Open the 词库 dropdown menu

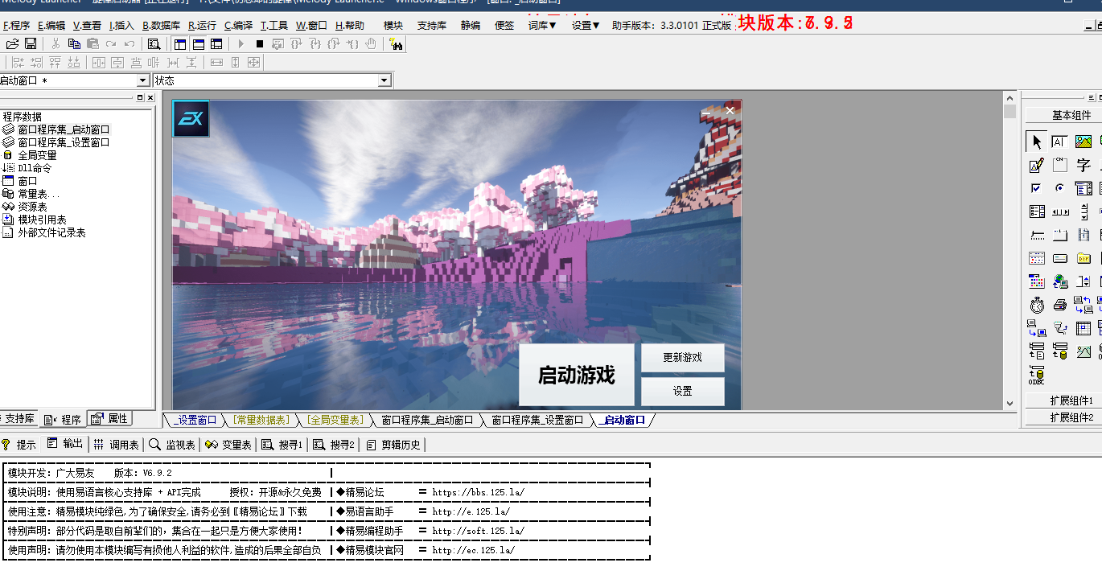[x=542, y=25]
